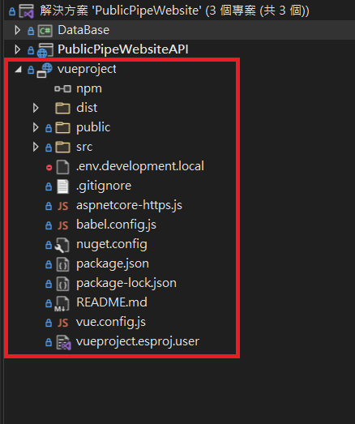Expand the src folder
The image size is (355, 424).
(x=36, y=147)
